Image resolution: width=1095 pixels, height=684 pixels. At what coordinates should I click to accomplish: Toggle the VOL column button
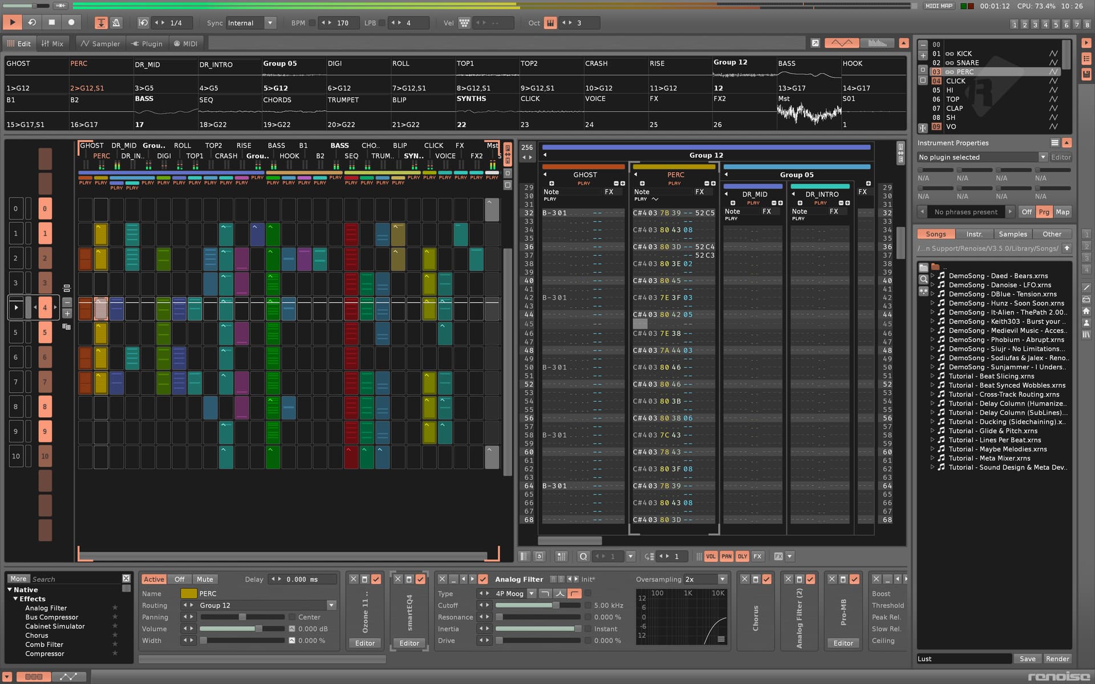pyautogui.click(x=711, y=556)
